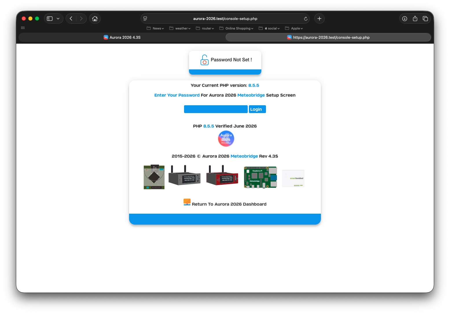Click the orange monitor dashboard icon
Viewport: 450px width, 314px height.
(187, 202)
